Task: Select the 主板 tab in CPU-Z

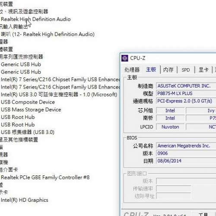Action: 151,70
